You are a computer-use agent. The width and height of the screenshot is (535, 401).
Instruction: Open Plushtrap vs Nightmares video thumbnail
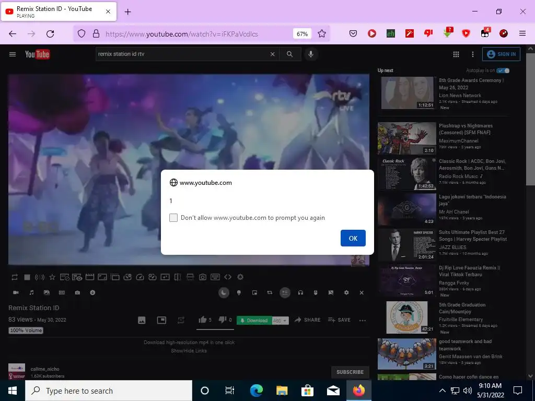[406, 138]
